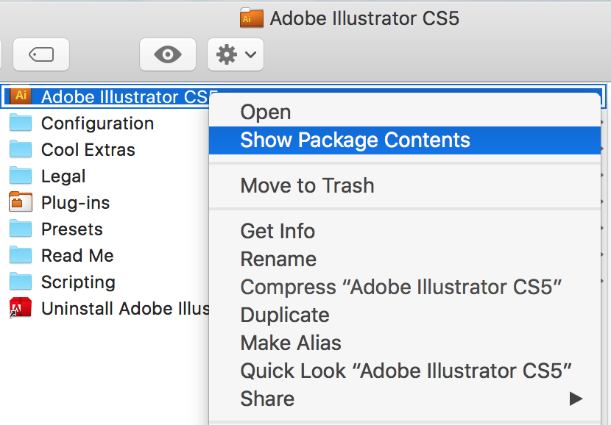Screen dimensions: 611x425
Task: Click the Legal folder icon
Action: click(21, 176)
